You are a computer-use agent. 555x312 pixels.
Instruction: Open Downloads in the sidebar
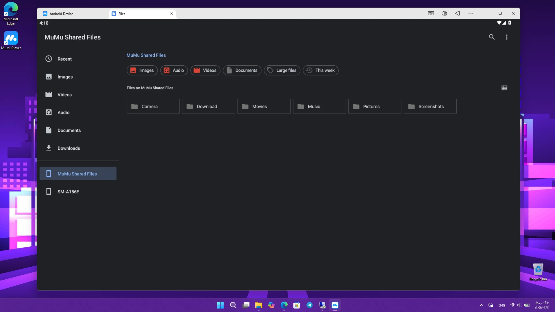tap(78, 148)
